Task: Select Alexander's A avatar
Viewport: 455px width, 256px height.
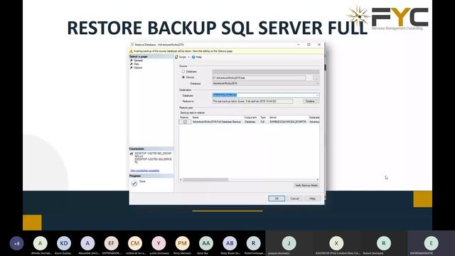Action: [x=87, y=243]
